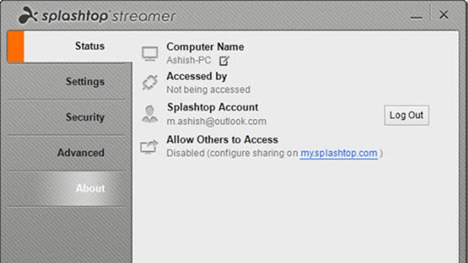The width and height of the screenshot is (468, 263).
Task: Click the user avatar icon beside Splashtop Account
Action: click(x=150, y=114)
